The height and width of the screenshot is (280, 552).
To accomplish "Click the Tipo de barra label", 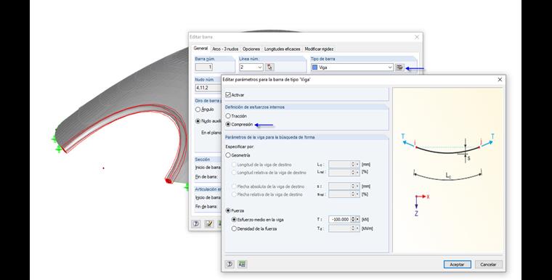I will pyautogui.click(x=322, y=59).
